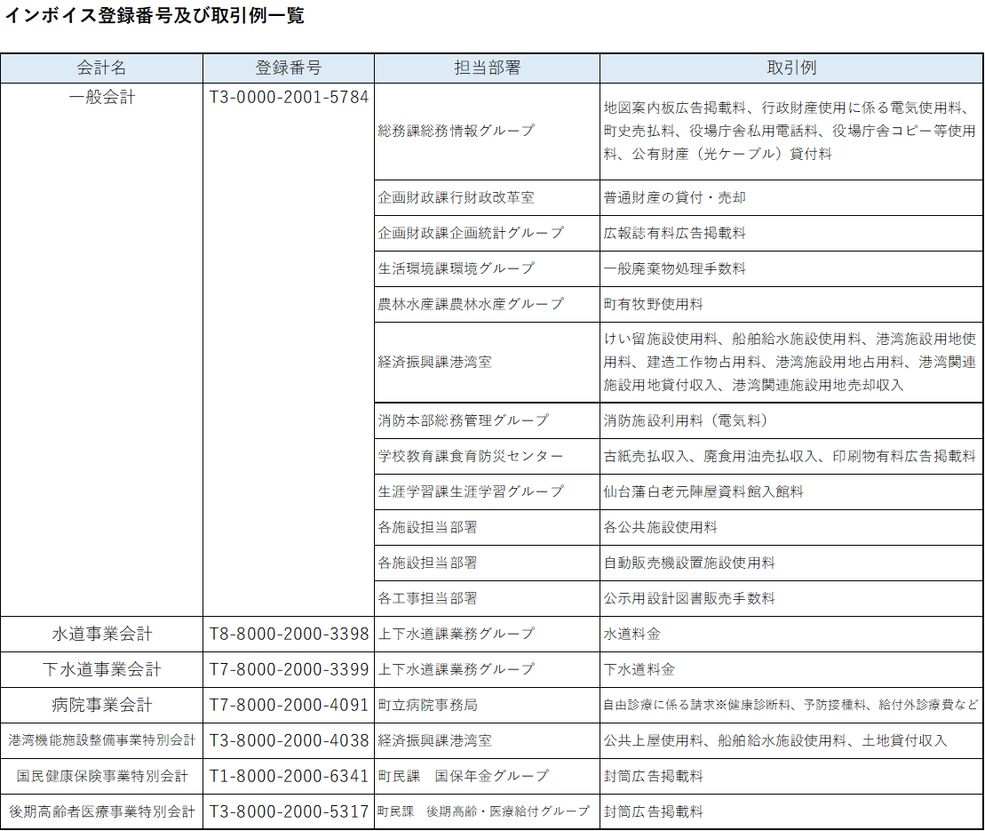Click 一般廃棄物処理手数料 cell

pos(791,269)
